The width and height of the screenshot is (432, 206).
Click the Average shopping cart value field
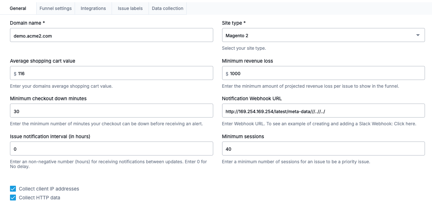[x=115, y=73]
